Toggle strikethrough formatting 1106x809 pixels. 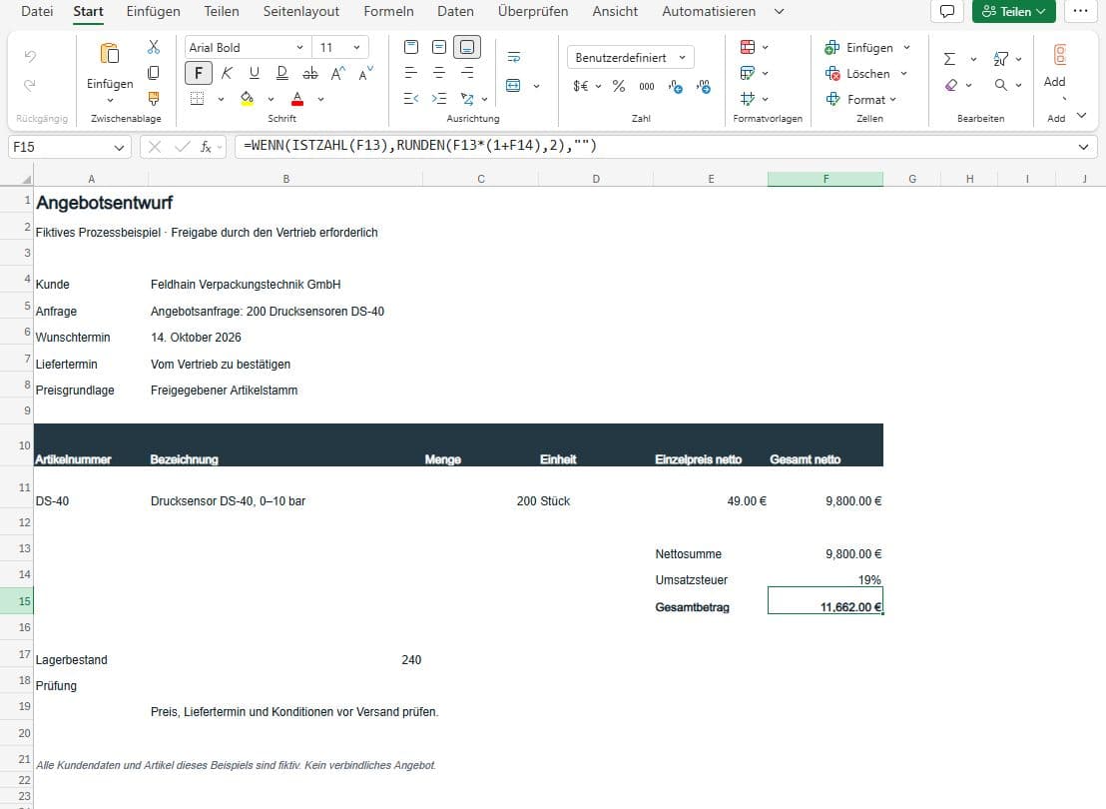309,73
